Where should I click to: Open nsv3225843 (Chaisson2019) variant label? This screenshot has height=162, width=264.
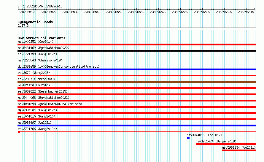(40, 60)
